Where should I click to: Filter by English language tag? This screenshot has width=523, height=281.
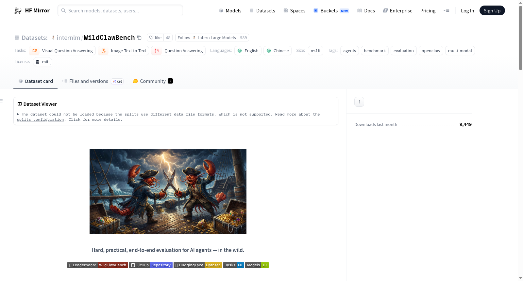pos(248,51)
